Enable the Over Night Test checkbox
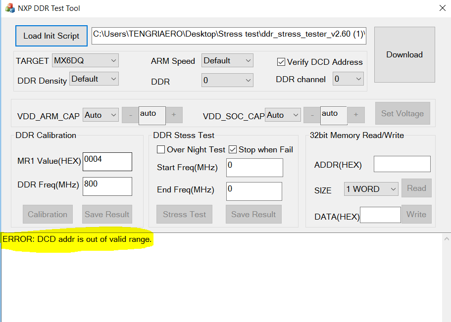 click(x=161, y=149)
